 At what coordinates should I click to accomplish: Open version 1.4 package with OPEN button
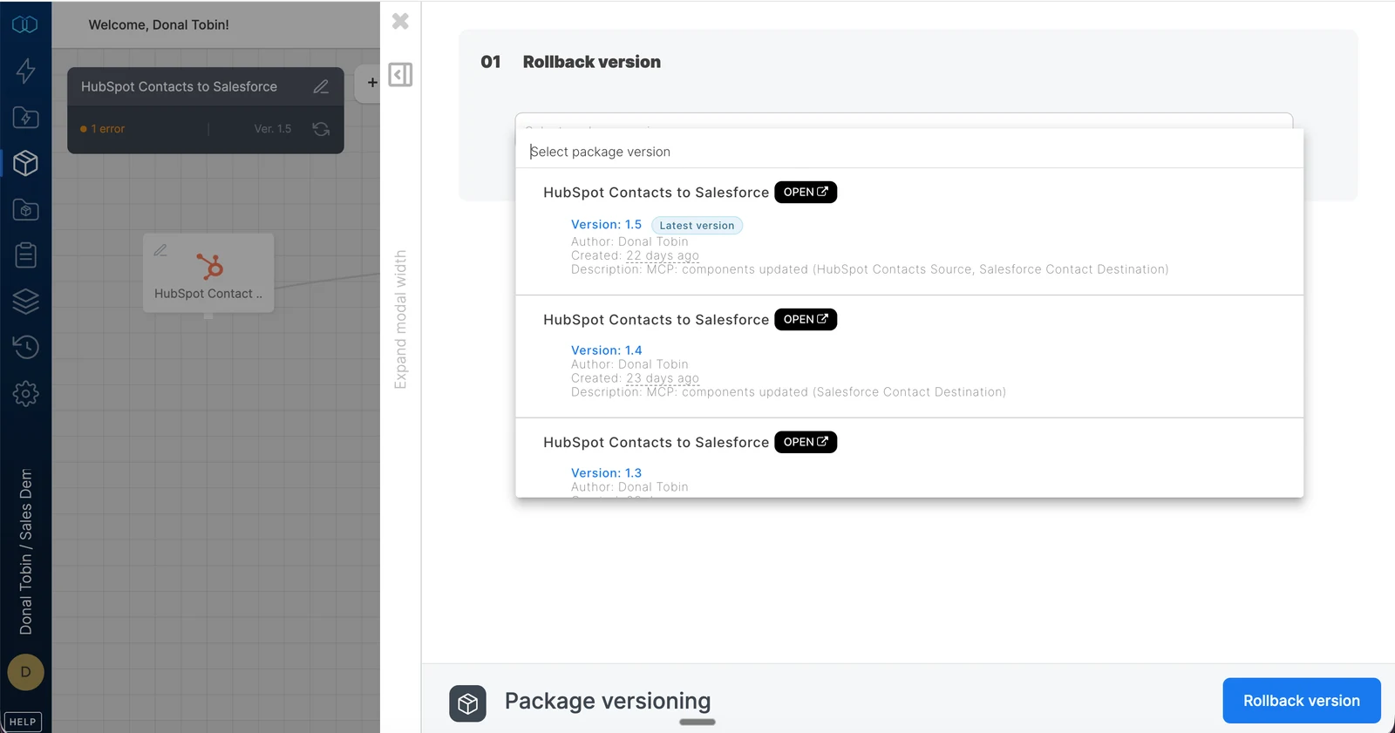806,319
